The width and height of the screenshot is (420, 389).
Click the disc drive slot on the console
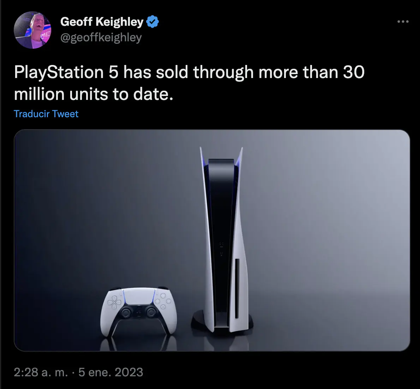(x=237, y=288)
